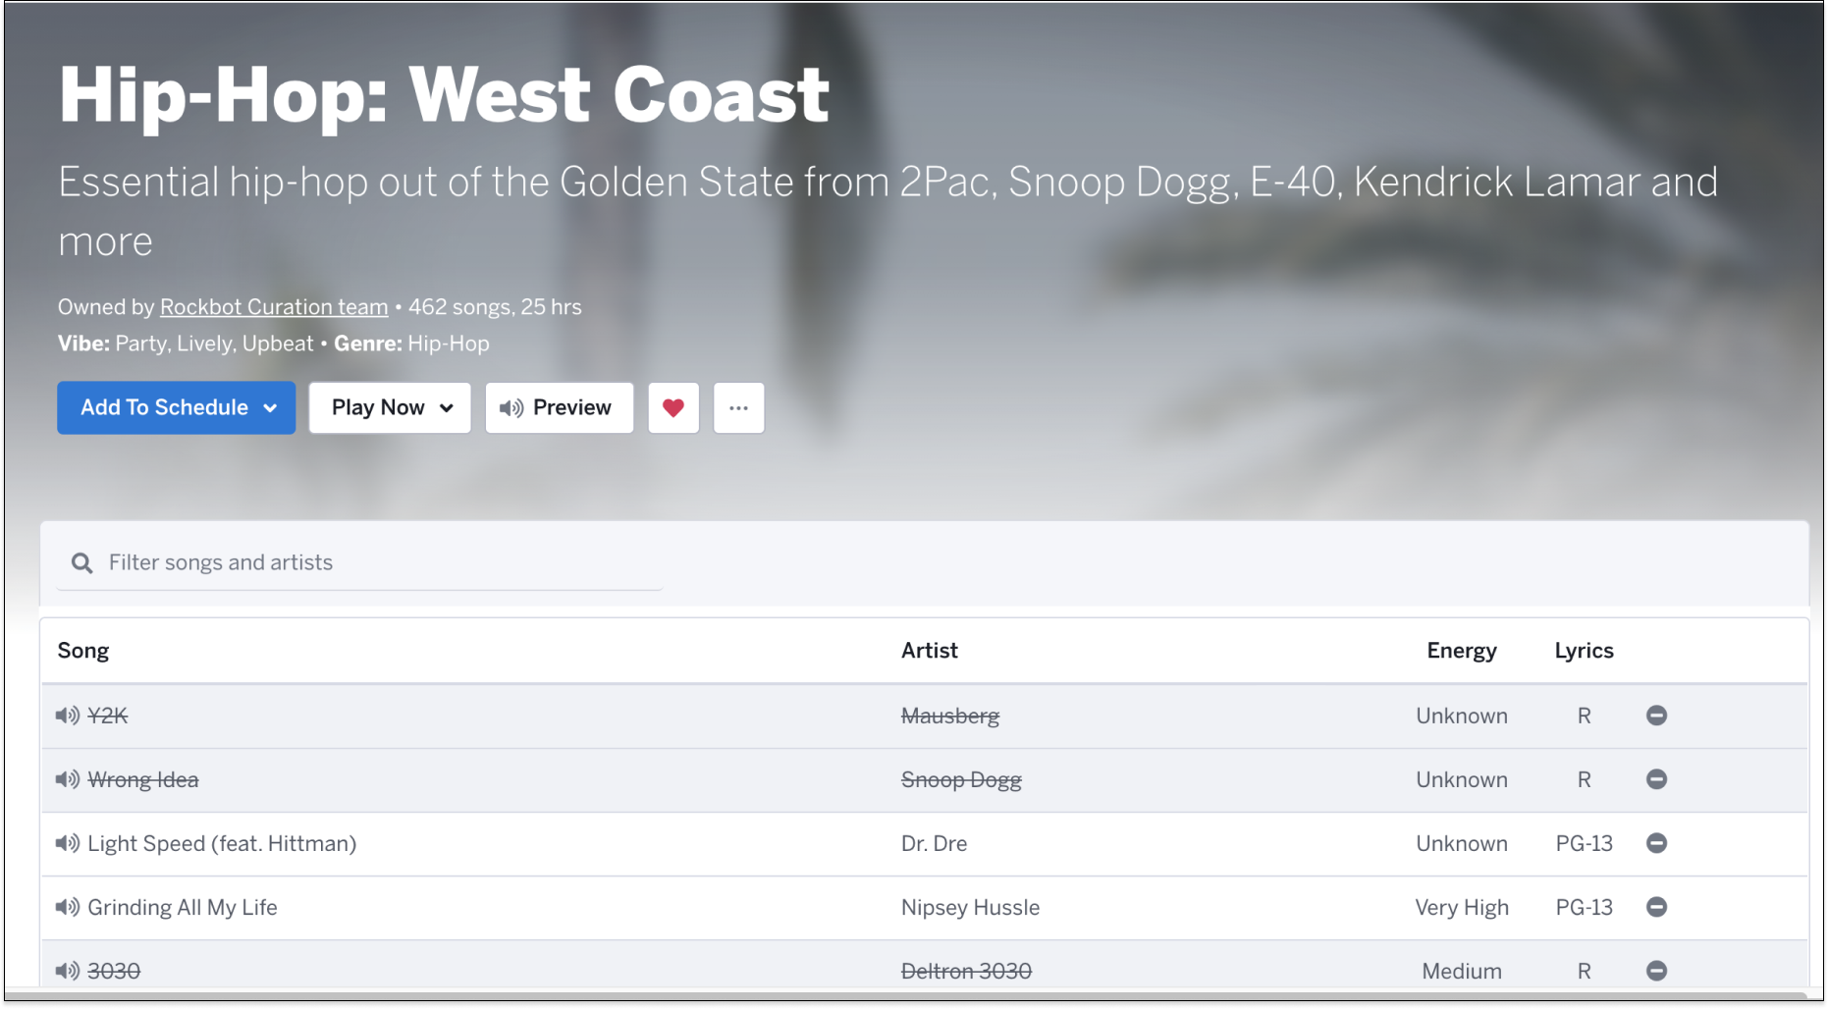
Task: Sort by the Energy column header
Action: (1462, 651)
